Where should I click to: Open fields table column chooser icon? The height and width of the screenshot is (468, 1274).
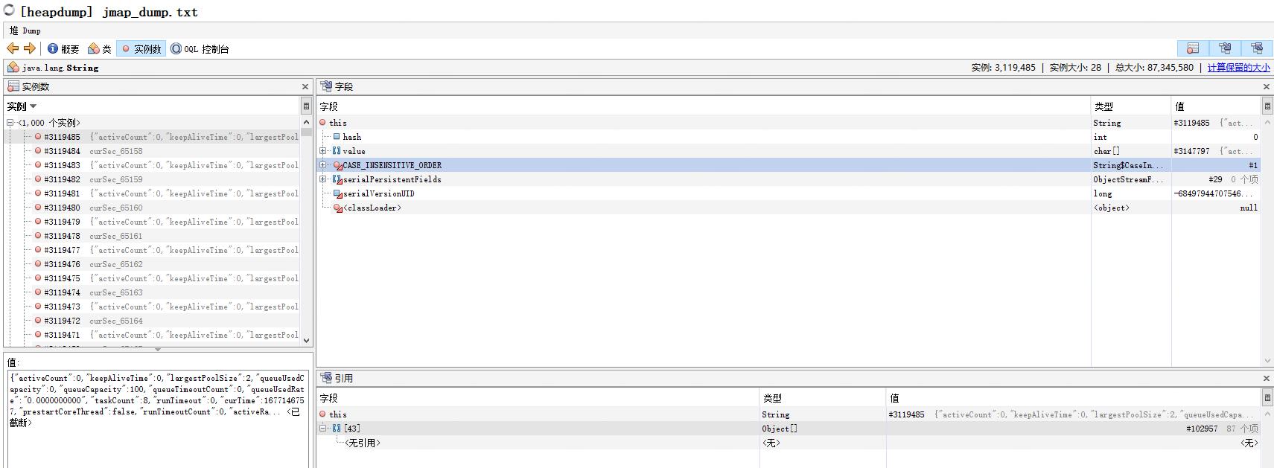tap(1267, 106)
